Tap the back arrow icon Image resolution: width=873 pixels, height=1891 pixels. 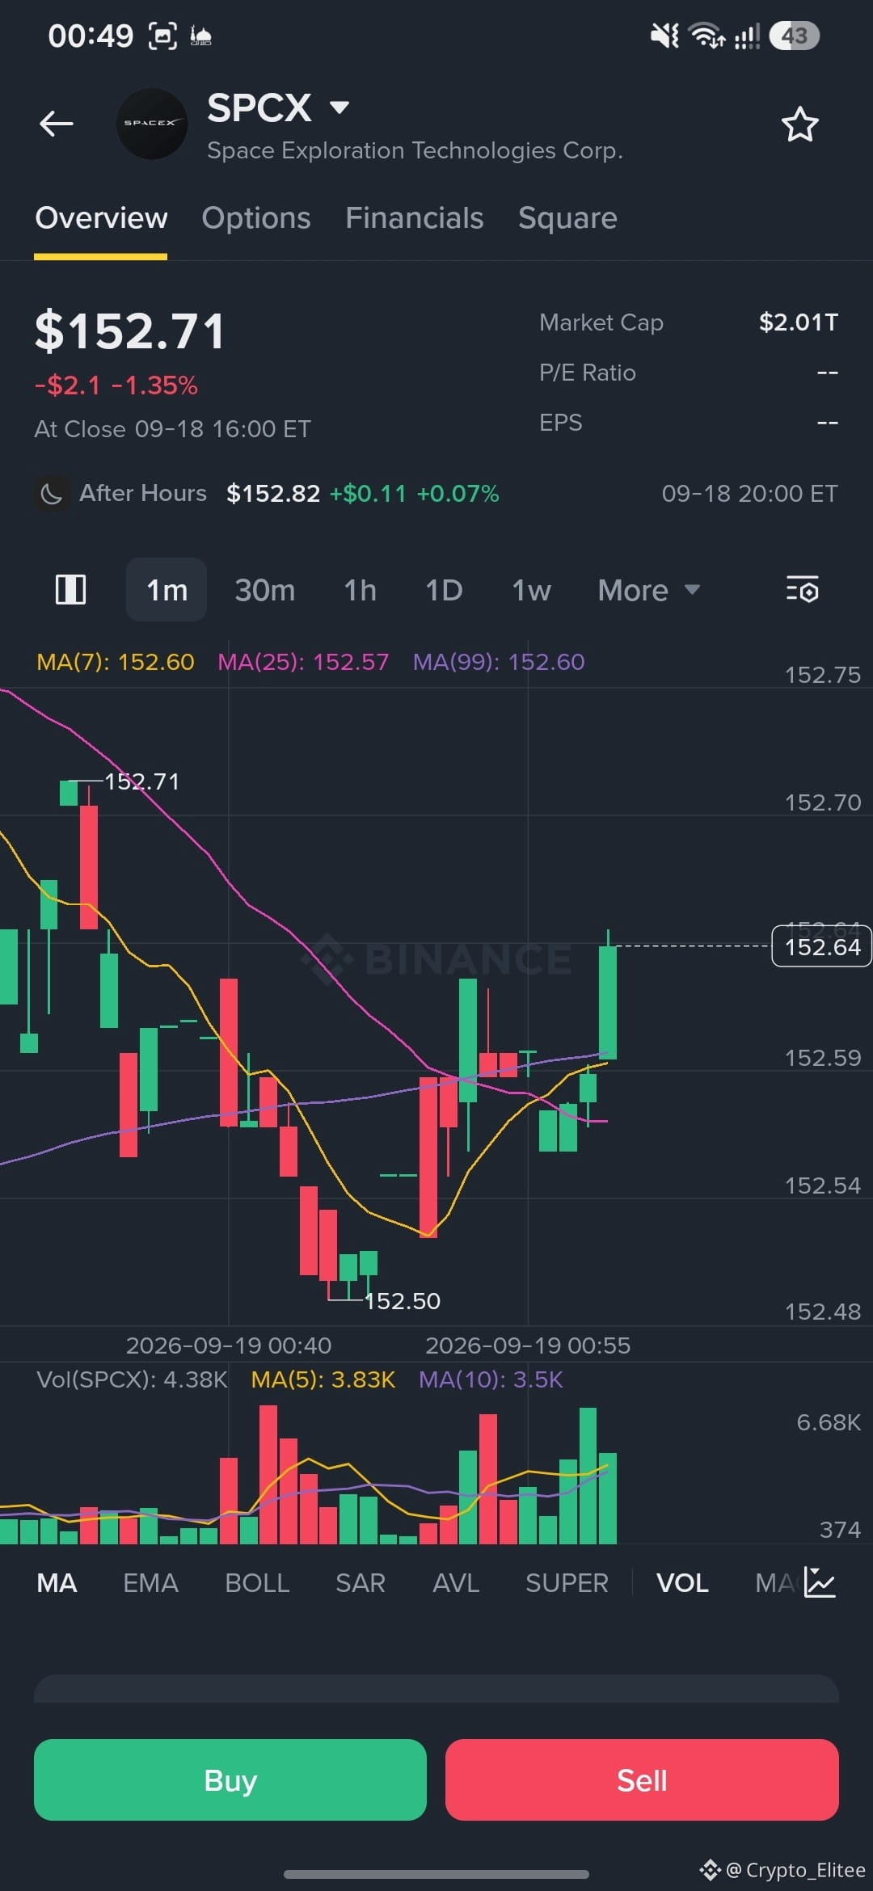57,124
